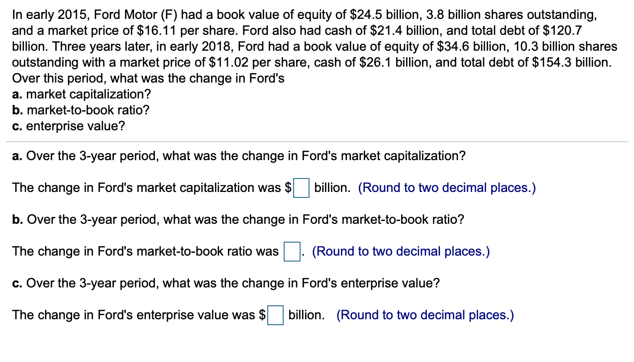Click the period after the ratio input box
Image resolution: width=634 pixels, height=362 pixels.
point(302,255)
